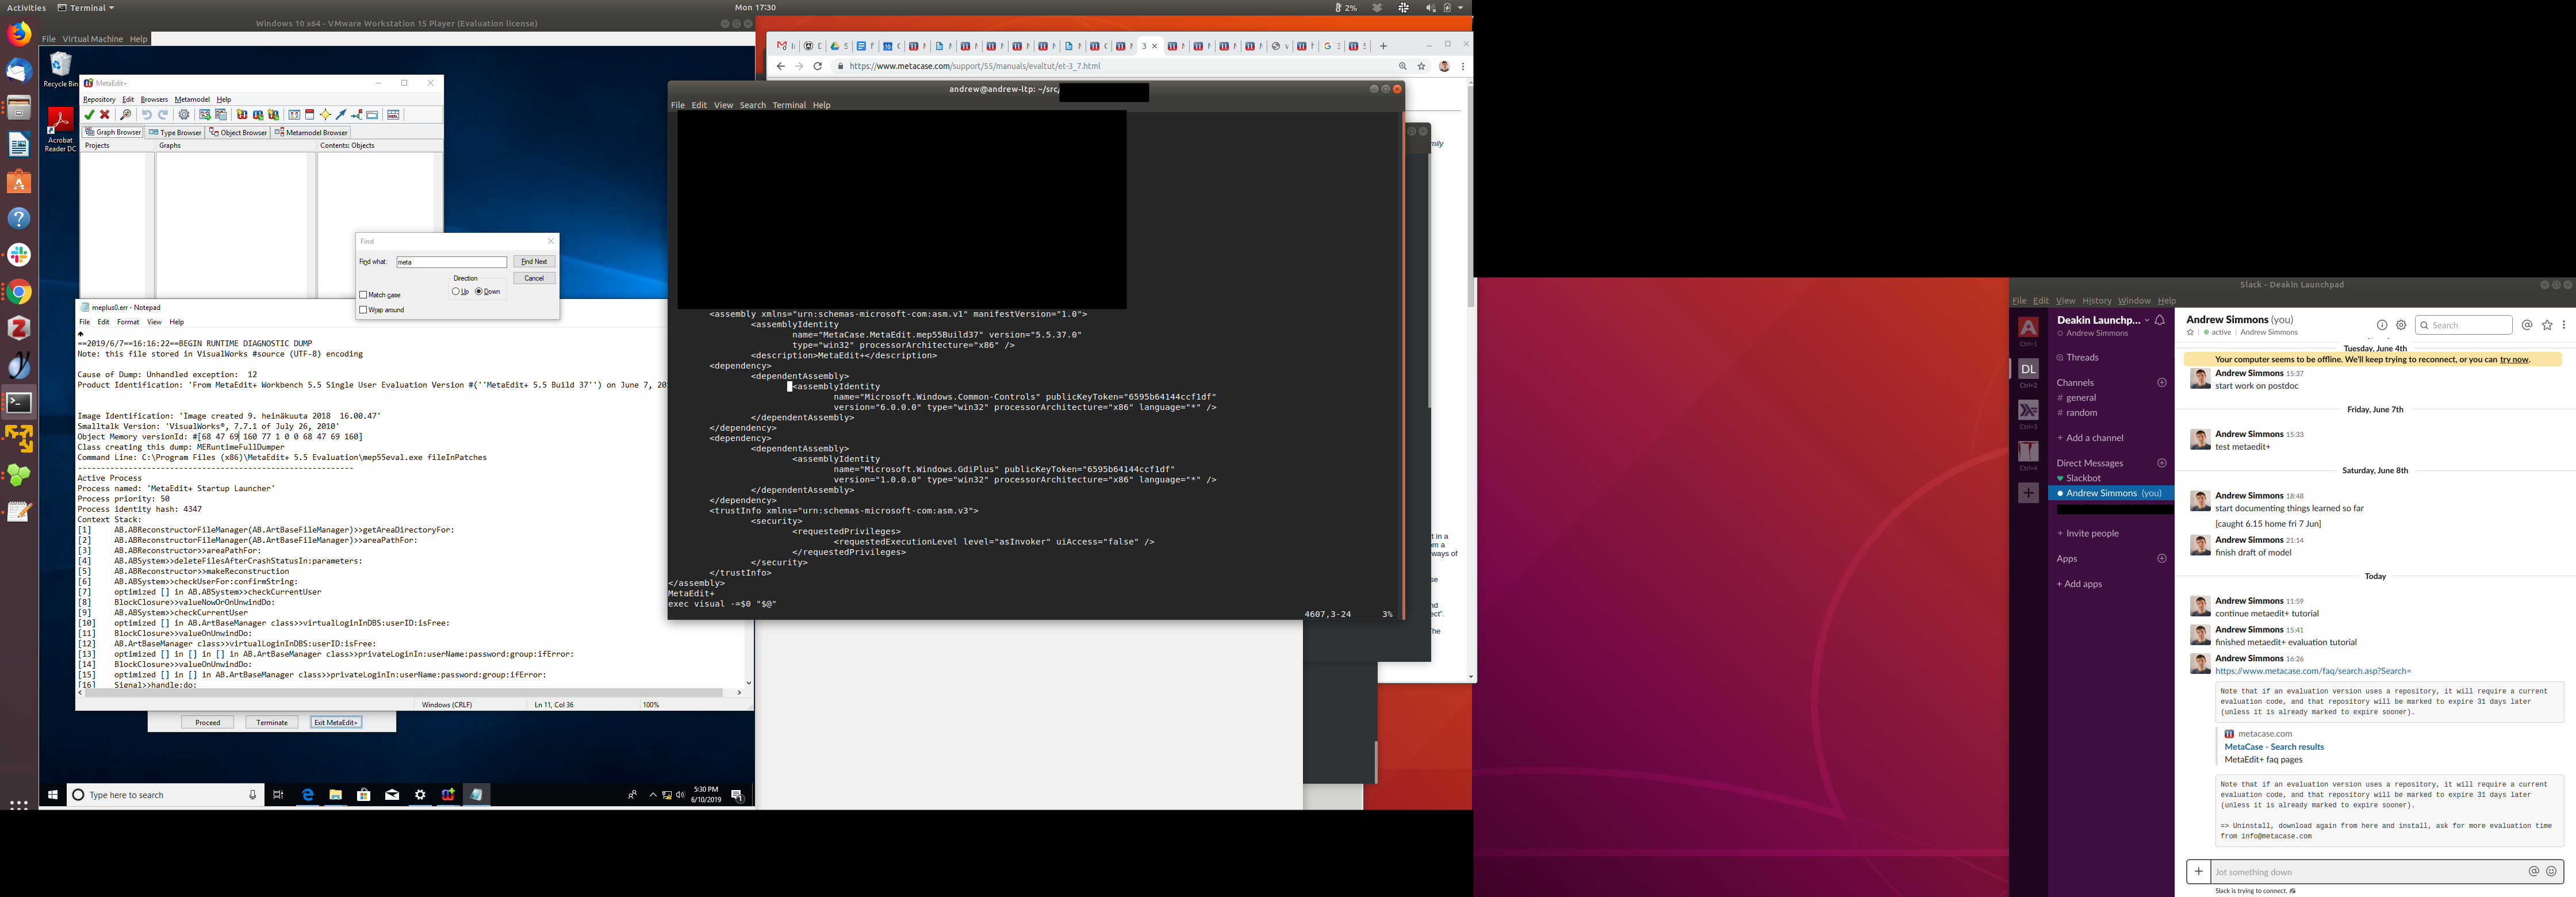This screenshot has width=2576, height=897.
Task: Open Slack mentions via the @ icon
Action: (2527, 325)
